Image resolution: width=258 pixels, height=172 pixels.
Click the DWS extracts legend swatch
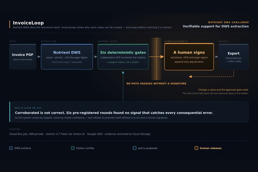11,148
